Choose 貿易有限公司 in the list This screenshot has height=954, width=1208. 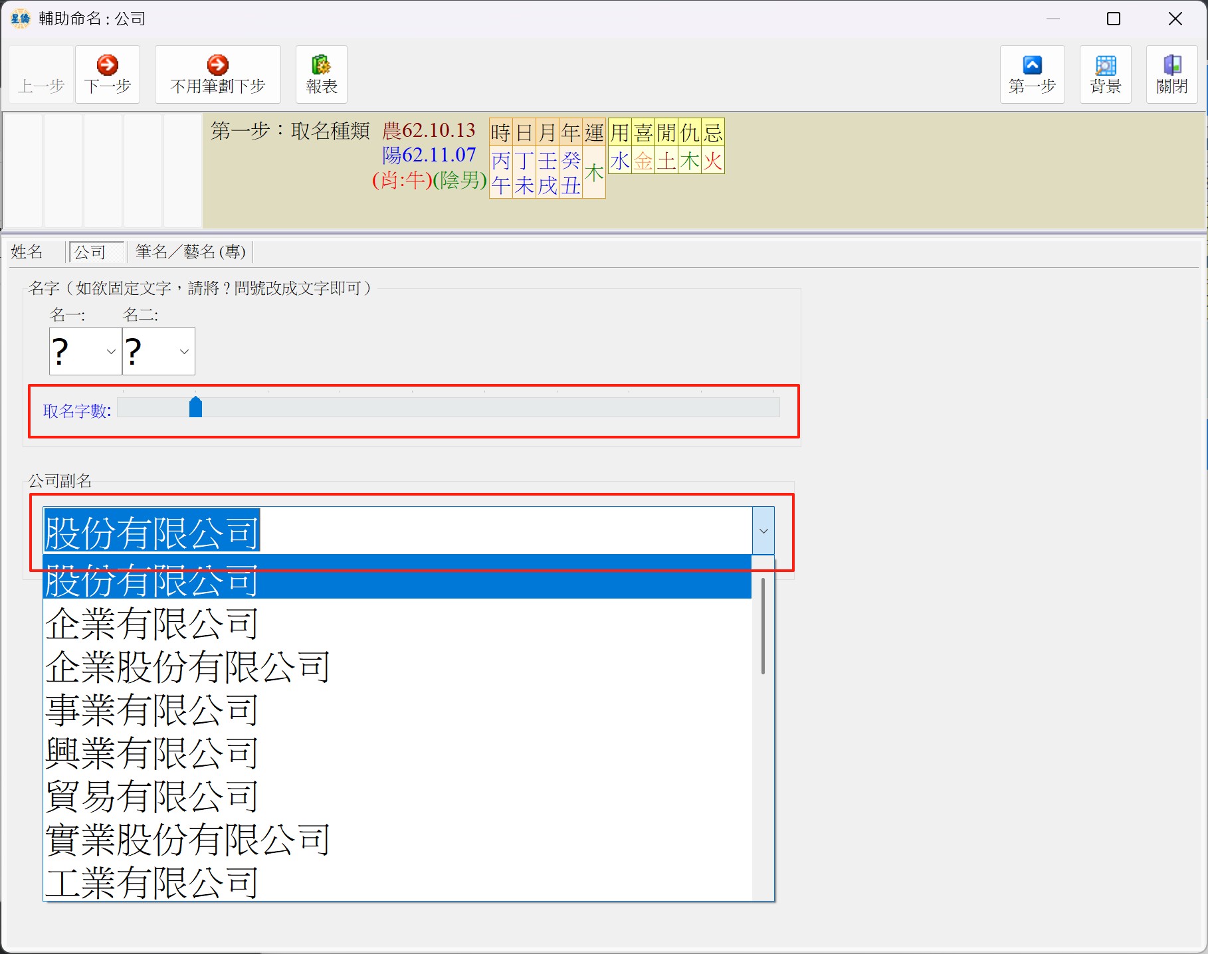(x=151, y=797)
